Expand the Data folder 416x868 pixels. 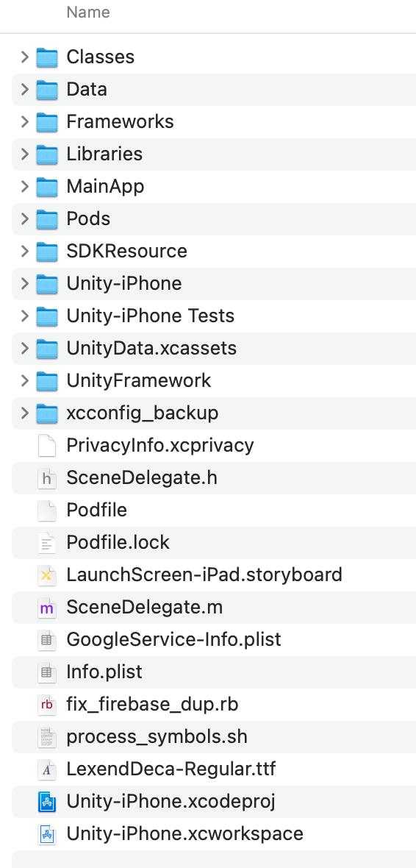[24, 90]
